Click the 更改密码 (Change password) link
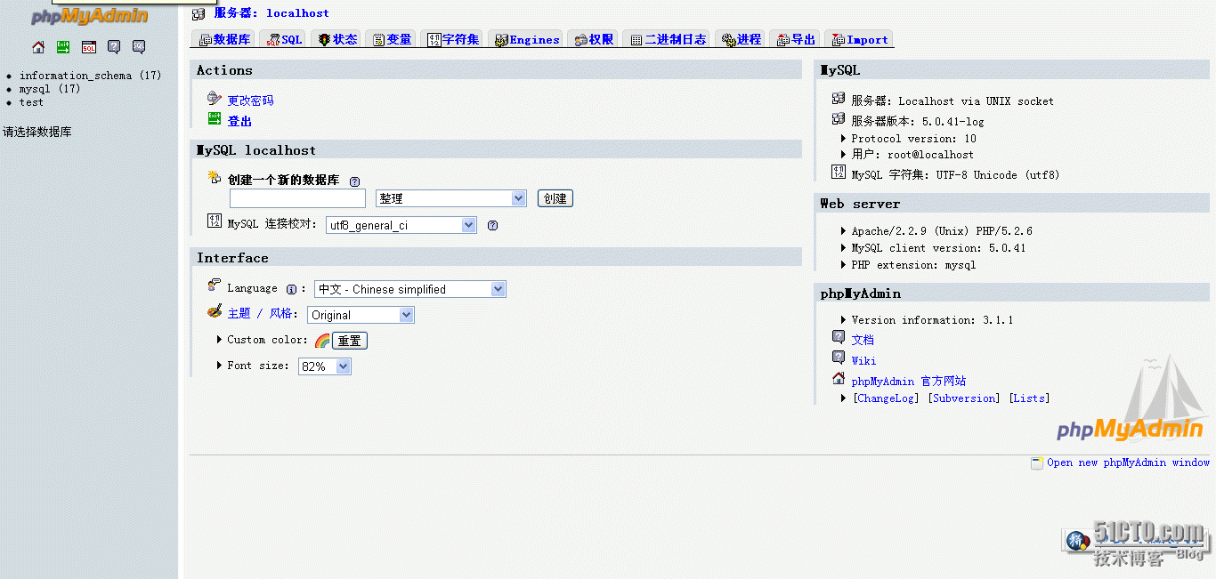Screen dimensions: 1216x579 tap(251, 101)
